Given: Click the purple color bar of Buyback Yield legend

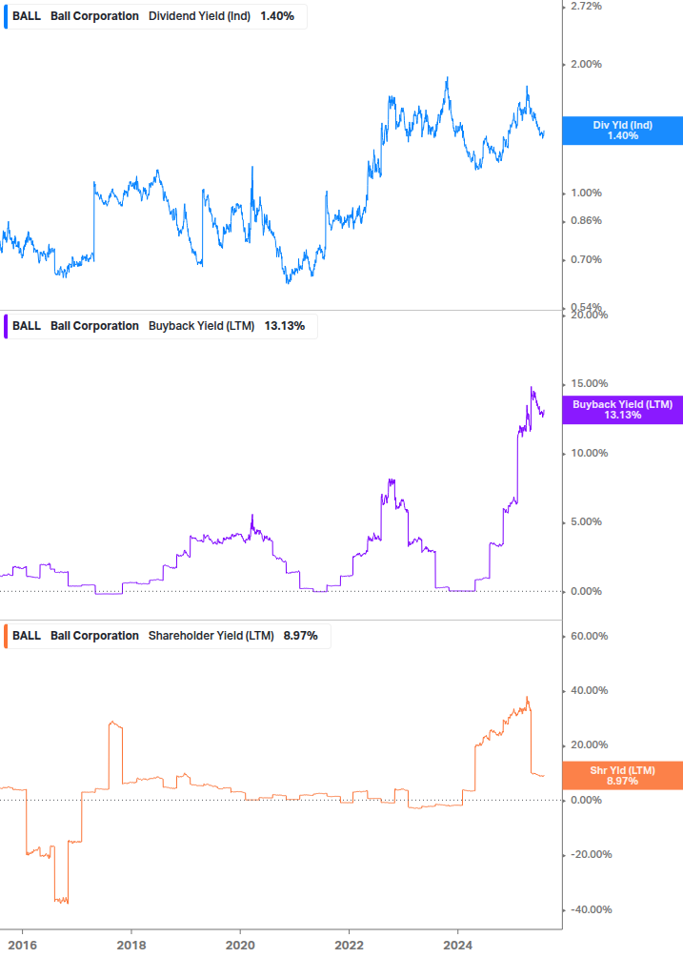Looking at the screenshot, I should tap(6, 326).
